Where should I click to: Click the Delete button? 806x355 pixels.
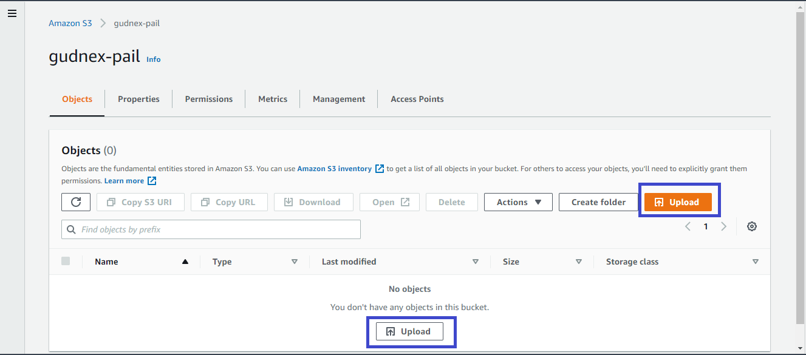coord(452,202)
